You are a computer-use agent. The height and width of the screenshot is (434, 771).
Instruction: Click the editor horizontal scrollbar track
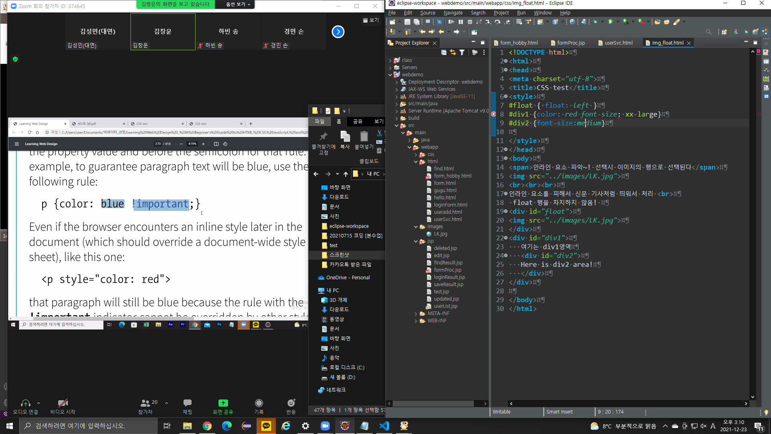(x=628, y=403)
